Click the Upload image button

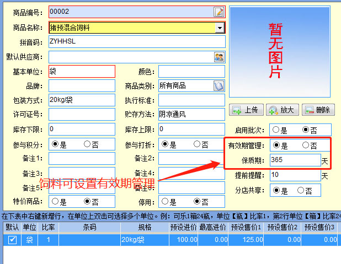pyautogui.click(x=246, y=110)
